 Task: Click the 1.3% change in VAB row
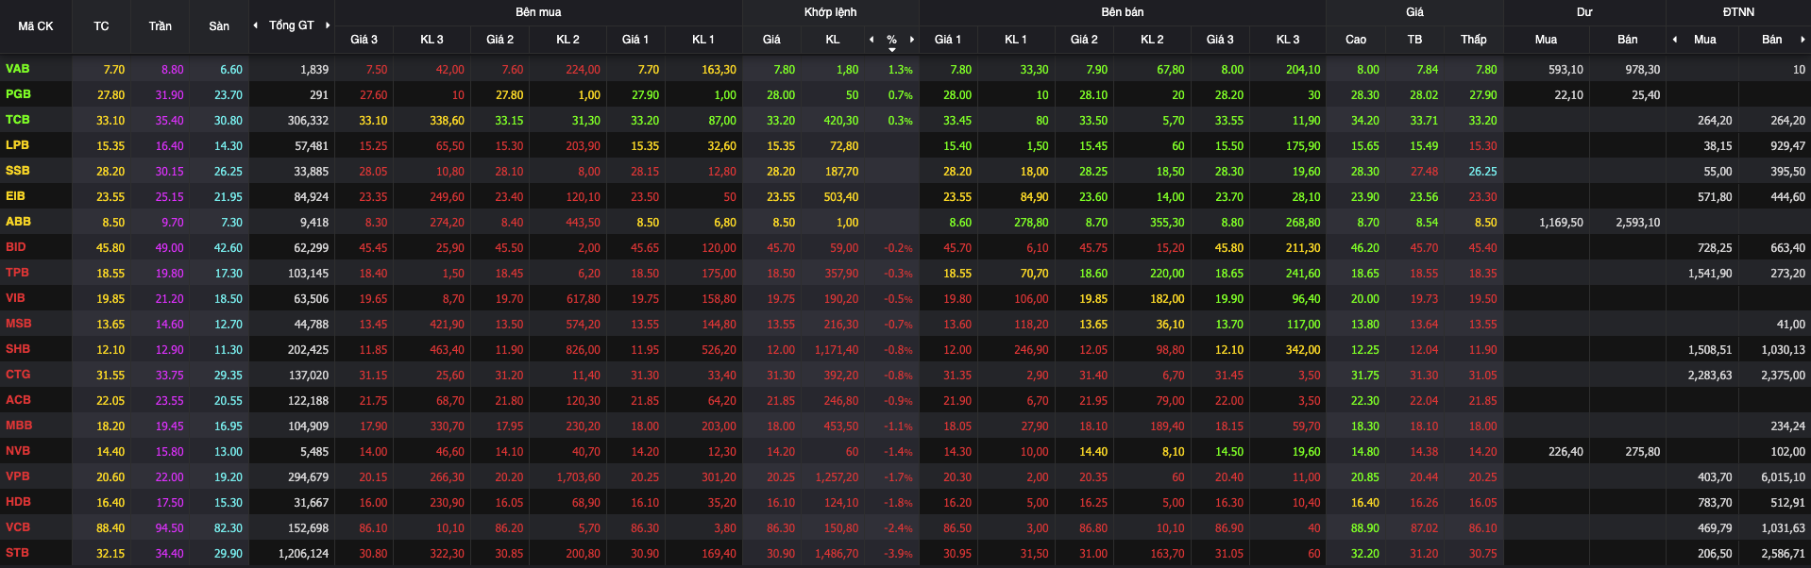[901, 70]
